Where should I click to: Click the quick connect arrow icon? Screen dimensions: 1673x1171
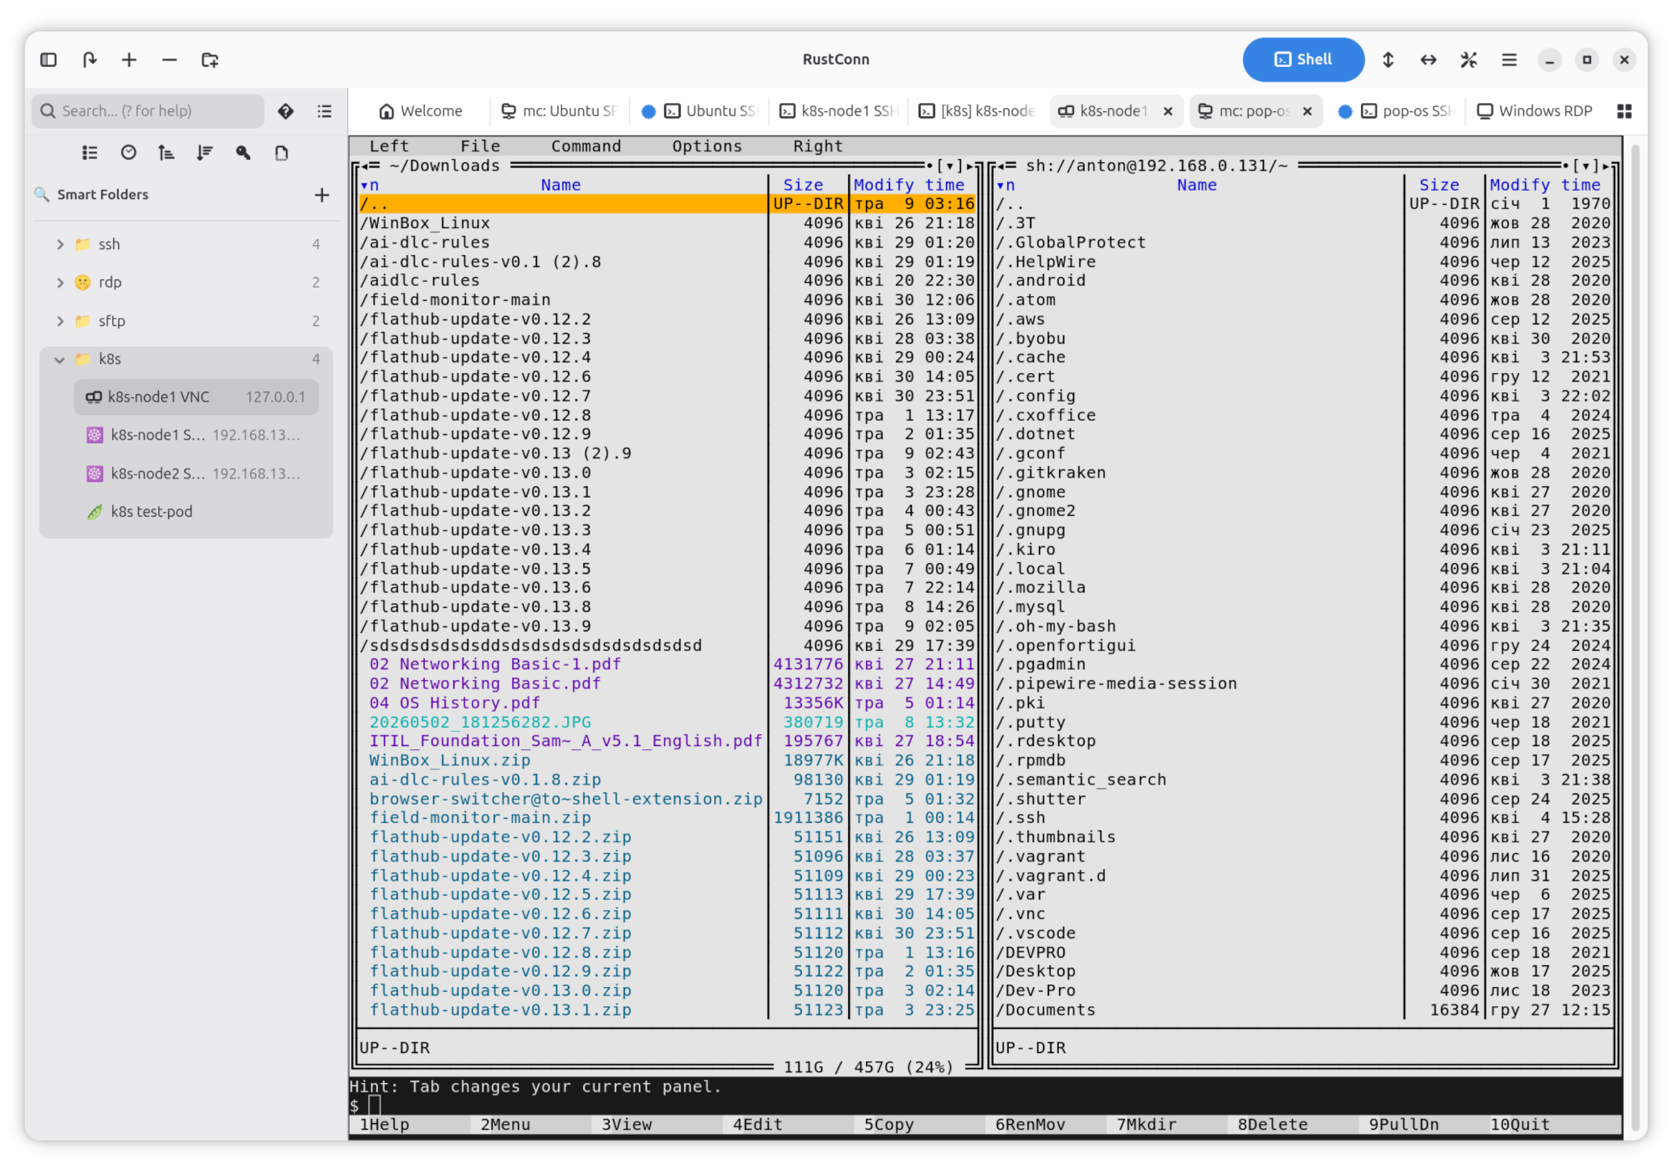[90, 59]
